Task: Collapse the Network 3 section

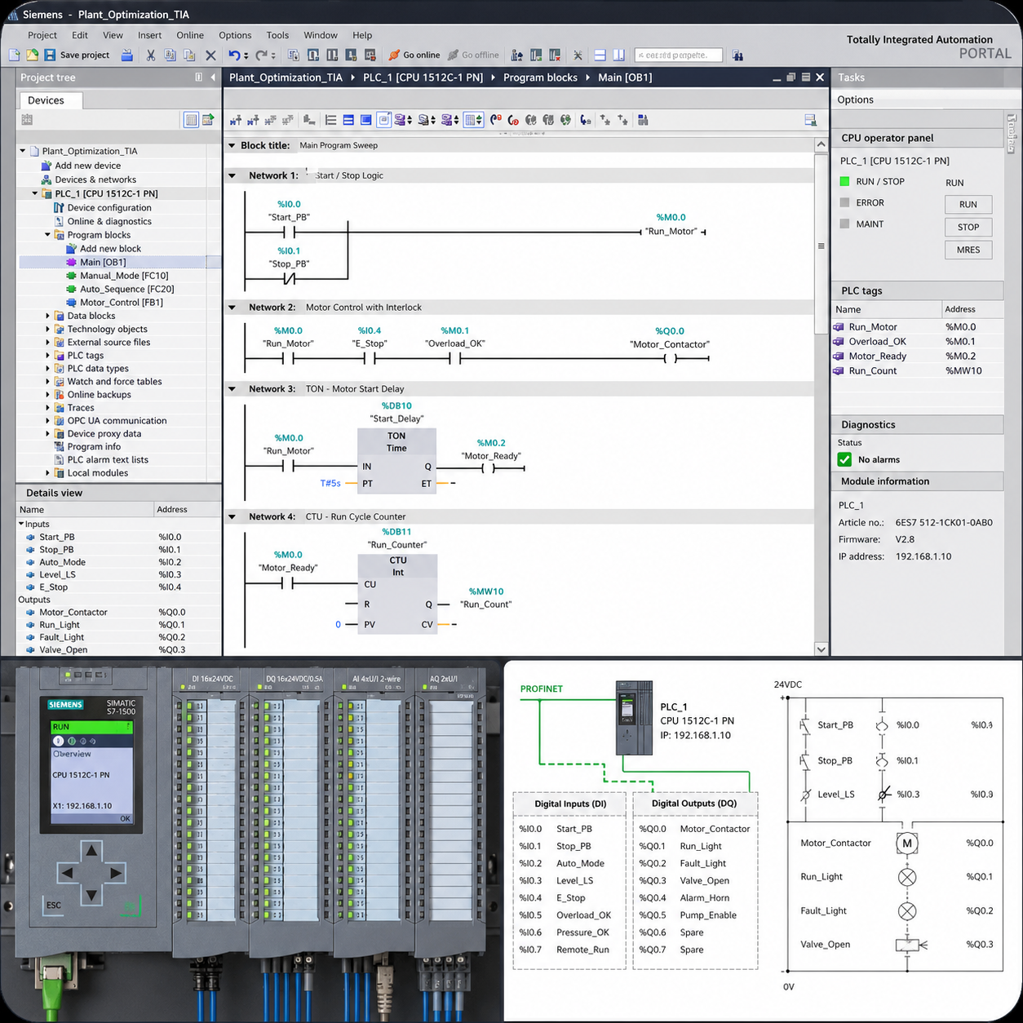Action: click(232, 389)
